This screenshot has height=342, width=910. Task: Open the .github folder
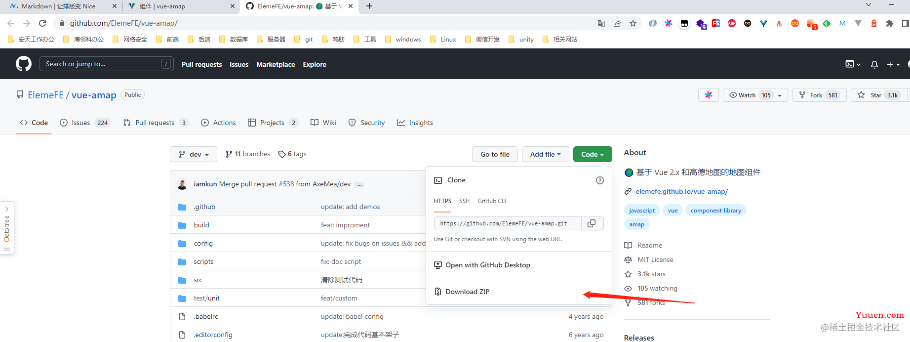coord(204,207)
